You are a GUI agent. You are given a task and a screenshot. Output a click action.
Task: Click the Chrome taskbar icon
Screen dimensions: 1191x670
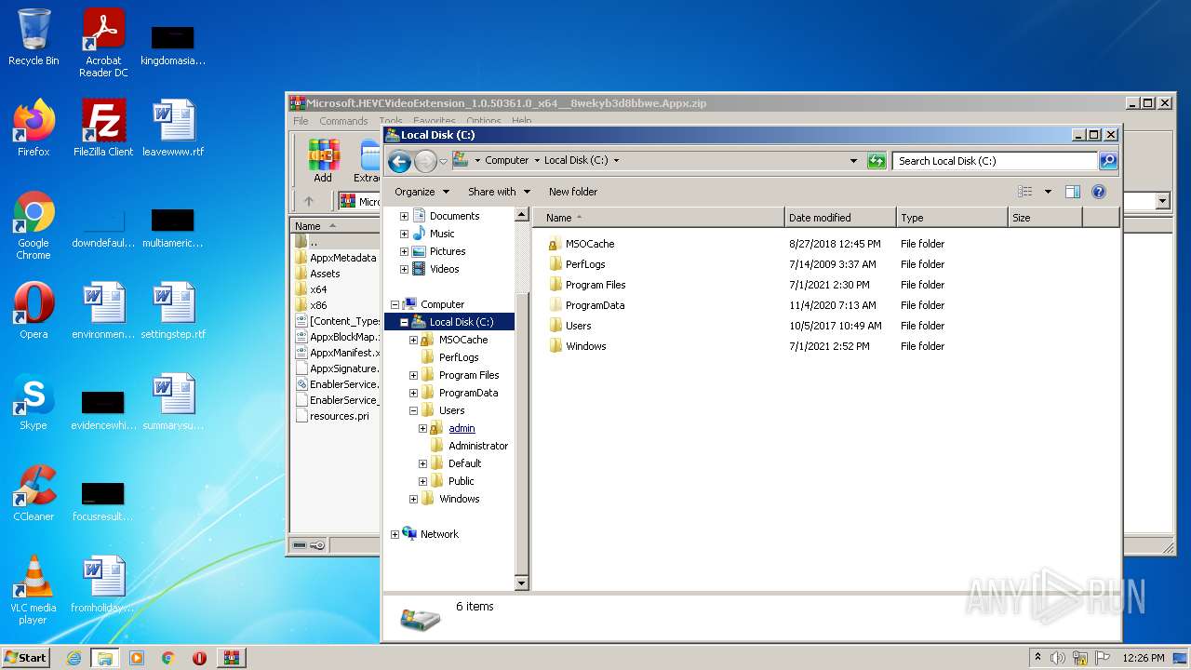168,658
